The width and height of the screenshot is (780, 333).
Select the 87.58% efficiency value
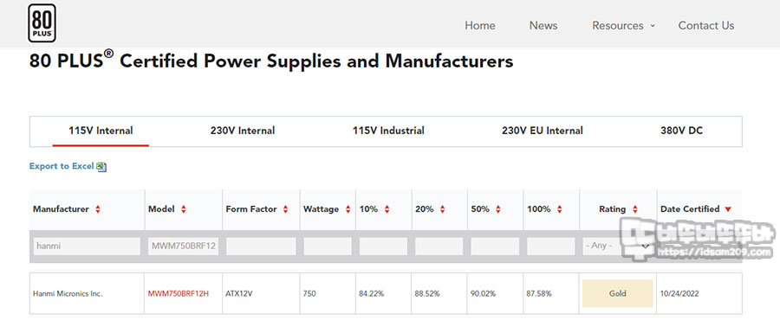[x=539, y=294]
